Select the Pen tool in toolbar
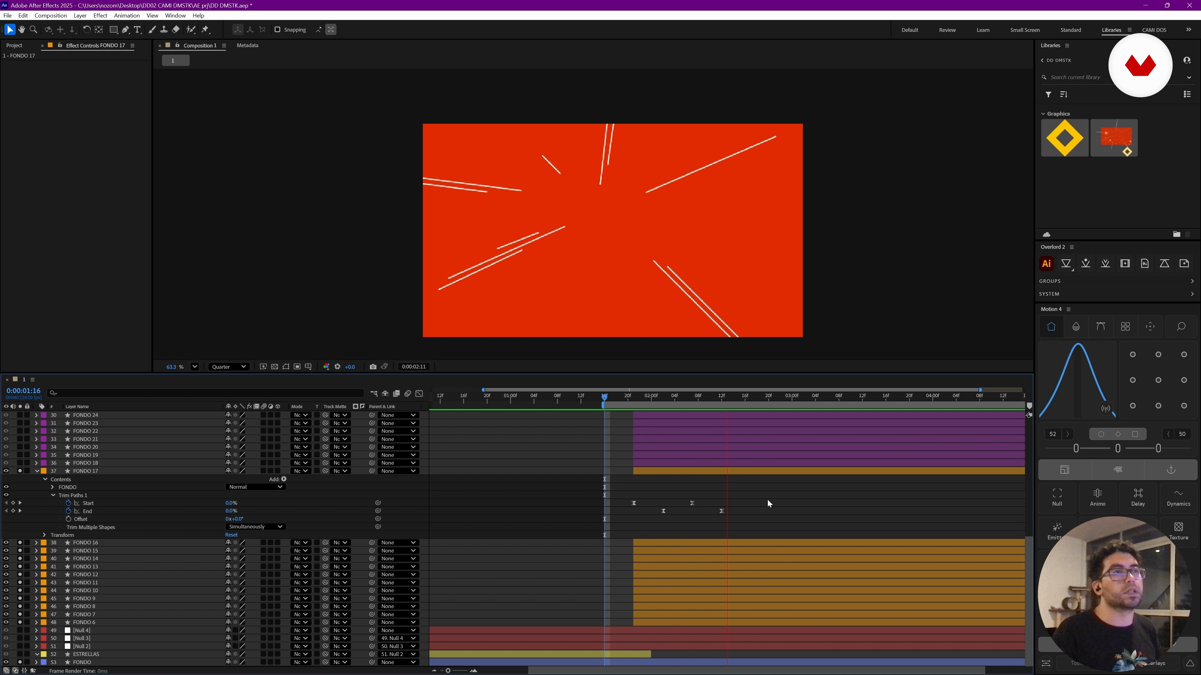 coord(125,30)
